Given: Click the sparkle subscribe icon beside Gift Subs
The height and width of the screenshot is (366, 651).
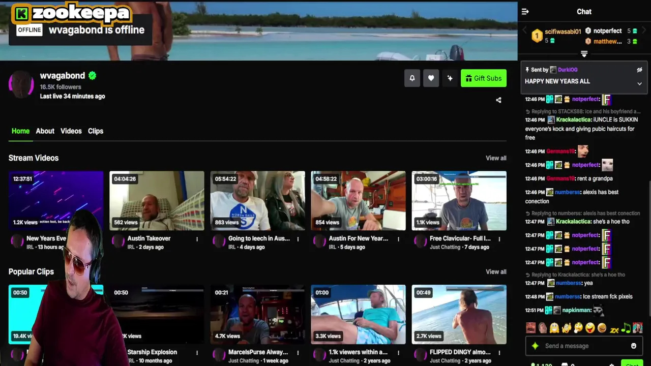Looking at the screenshot, I should (450, 78).
